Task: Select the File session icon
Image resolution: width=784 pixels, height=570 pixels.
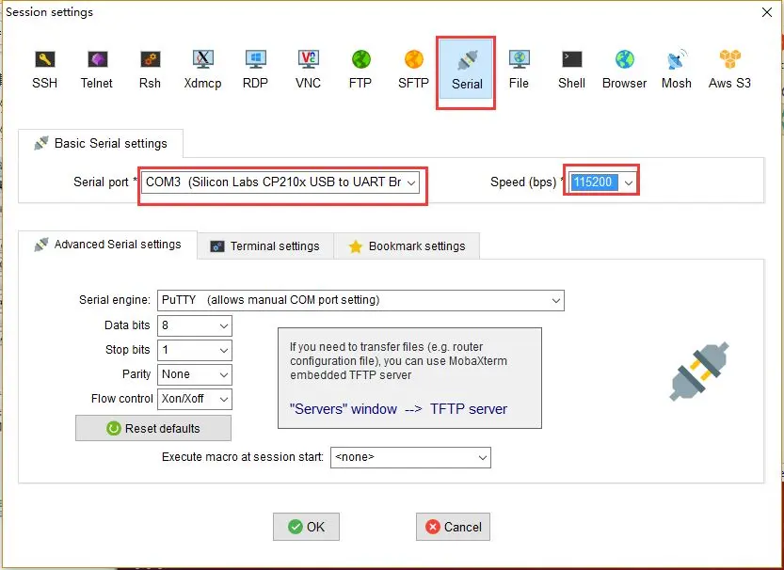Action: pyautogui.click(x=519, y=70)
